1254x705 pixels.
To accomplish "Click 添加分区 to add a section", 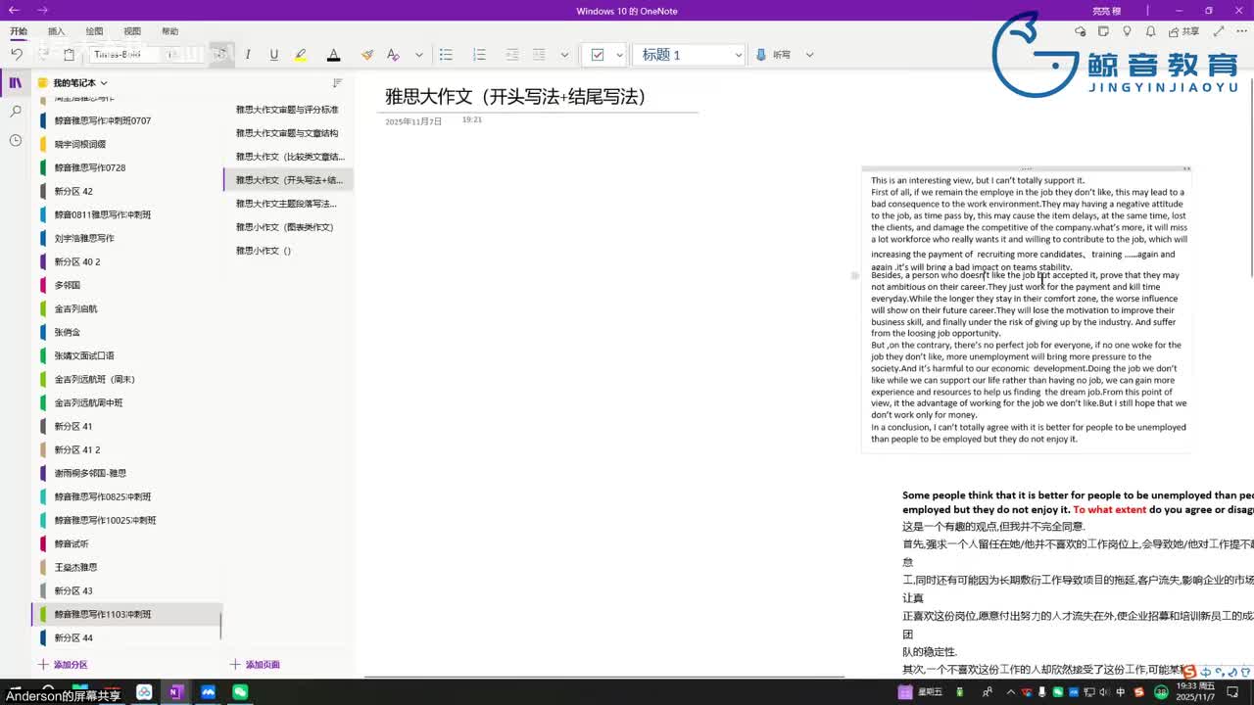I will click(63, 664).
